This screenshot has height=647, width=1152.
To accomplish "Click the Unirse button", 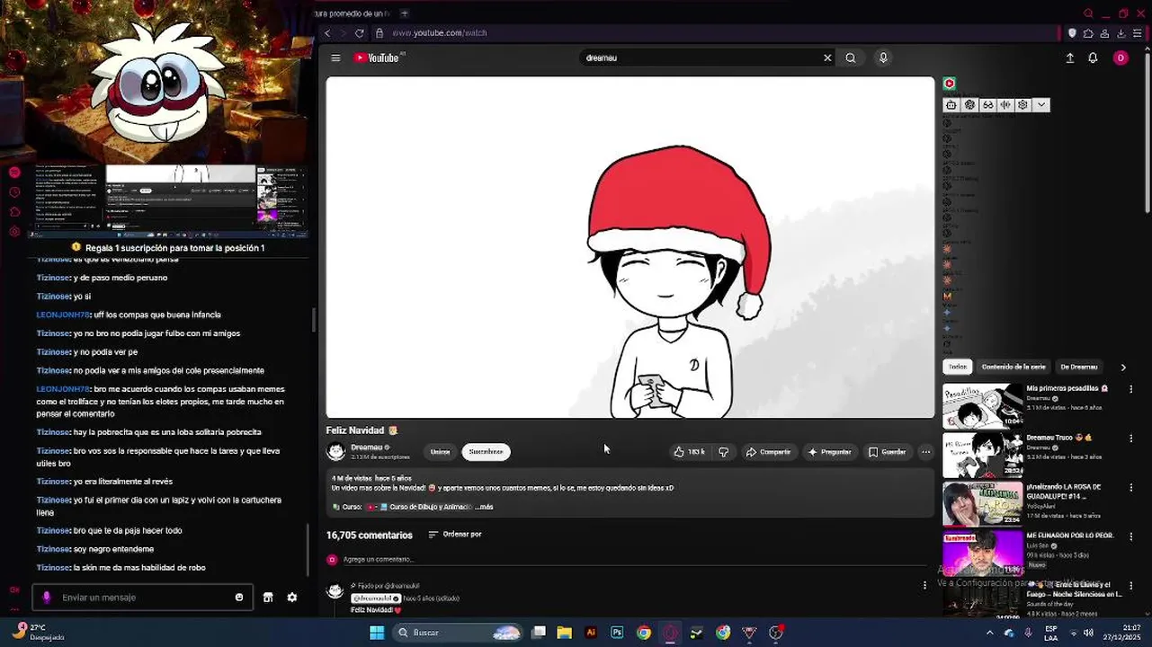I will tap(440, 452).
